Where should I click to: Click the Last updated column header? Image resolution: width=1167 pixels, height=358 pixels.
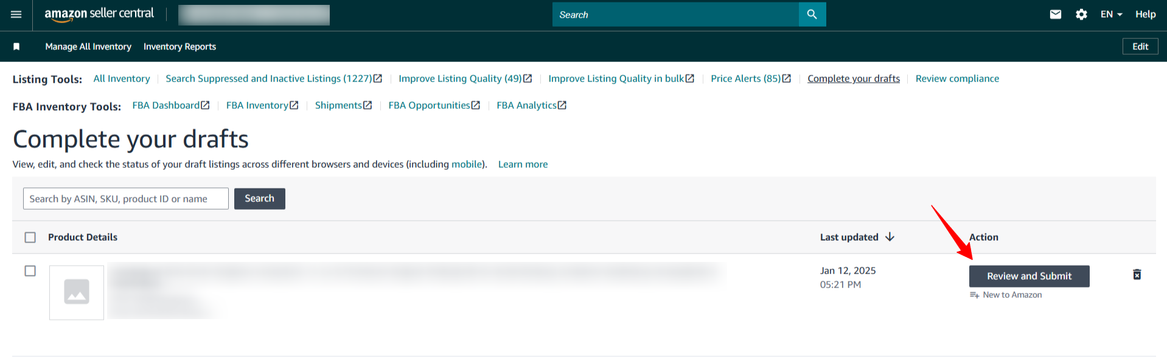(849, 237)
